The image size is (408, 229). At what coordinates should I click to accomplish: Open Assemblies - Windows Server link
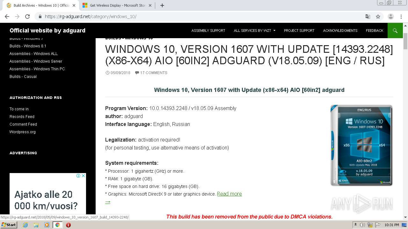tap(36, 61)
